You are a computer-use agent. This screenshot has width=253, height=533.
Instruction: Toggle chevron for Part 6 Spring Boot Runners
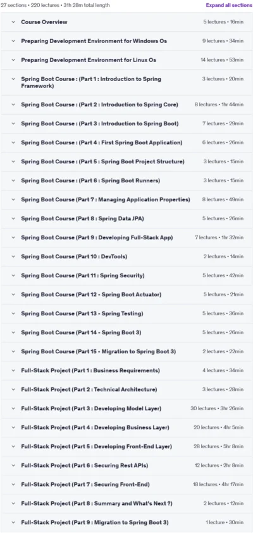point(13,181)
